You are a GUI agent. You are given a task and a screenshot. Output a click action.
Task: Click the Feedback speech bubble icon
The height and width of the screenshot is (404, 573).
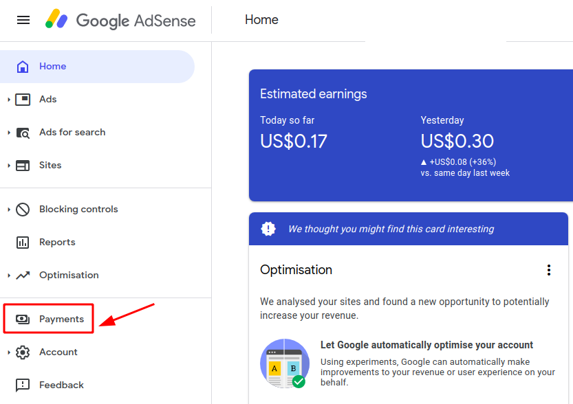pyautogui.click(x=23, y=385)
